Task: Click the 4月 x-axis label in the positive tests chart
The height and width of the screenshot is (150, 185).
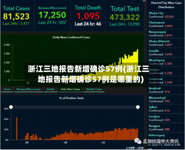Action: pyautogui.click(x=65, y=143)
